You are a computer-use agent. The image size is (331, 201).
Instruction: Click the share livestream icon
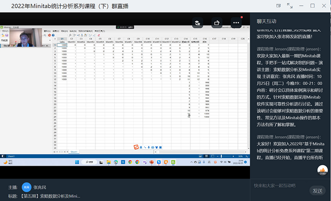tap(217, 23)
